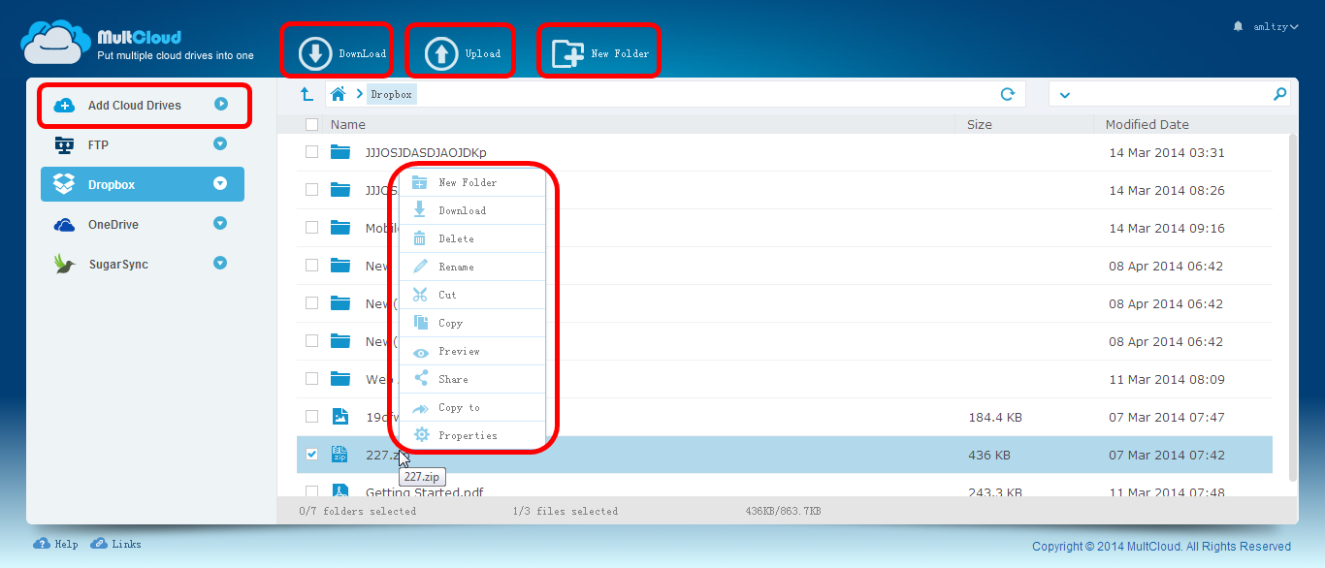Refresh the file list

pos(1008,94)
